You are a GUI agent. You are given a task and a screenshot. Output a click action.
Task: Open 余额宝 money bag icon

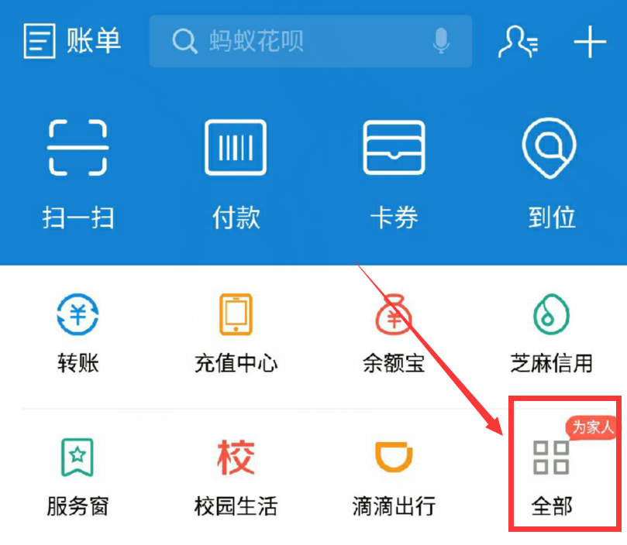(x=394, y=314)
